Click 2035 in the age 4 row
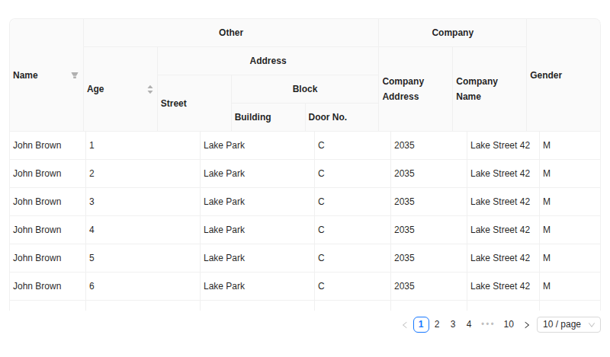 (404, 230)
